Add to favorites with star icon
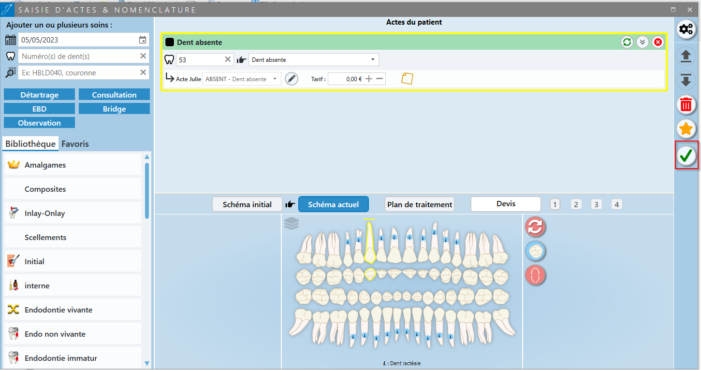The width and height of the screenshot is (701, 370). (686, 129)
